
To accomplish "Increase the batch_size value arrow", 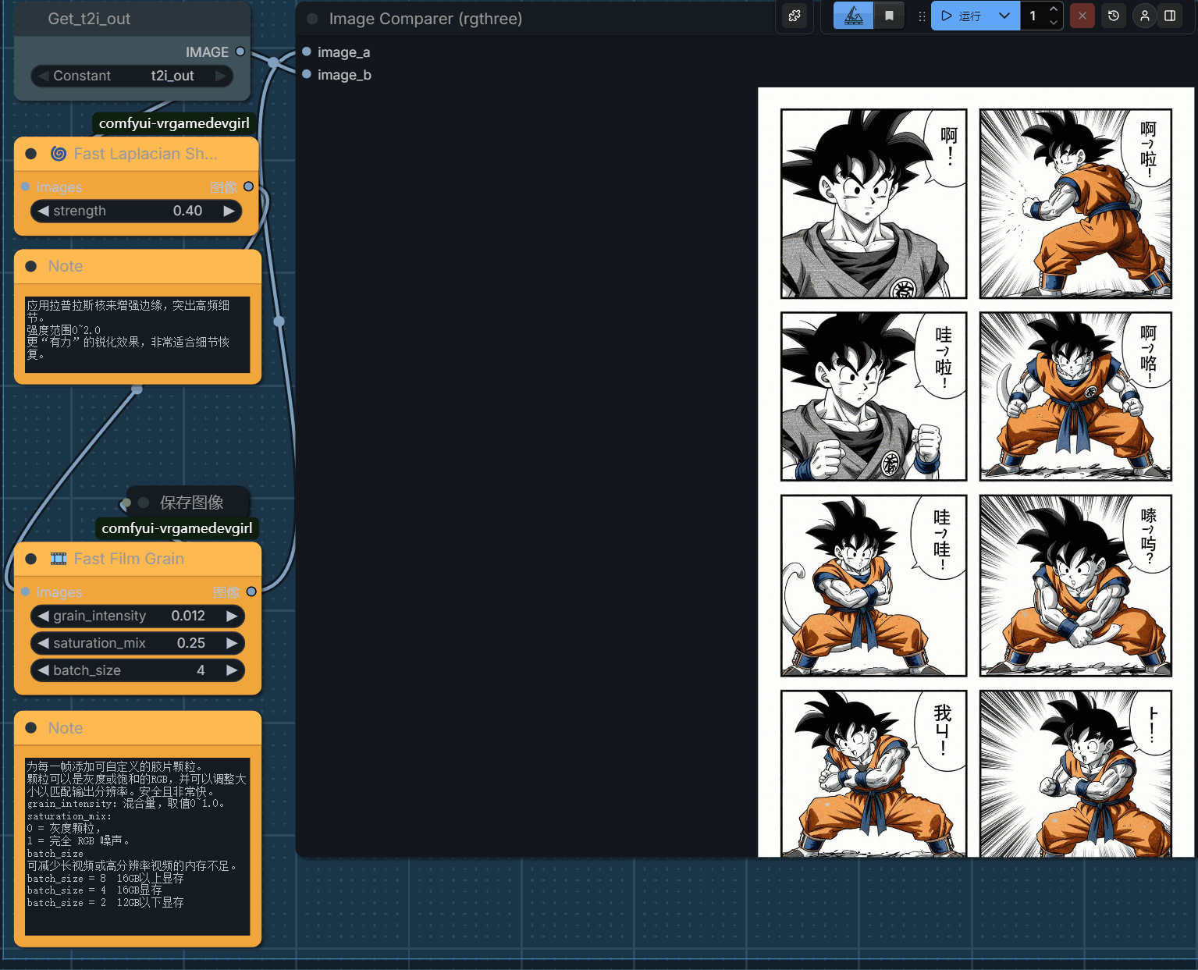I will [231, 670].
